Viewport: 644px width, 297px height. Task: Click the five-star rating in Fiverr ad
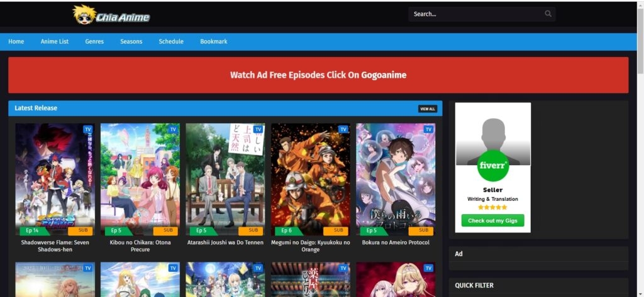(x=493, y=208)
